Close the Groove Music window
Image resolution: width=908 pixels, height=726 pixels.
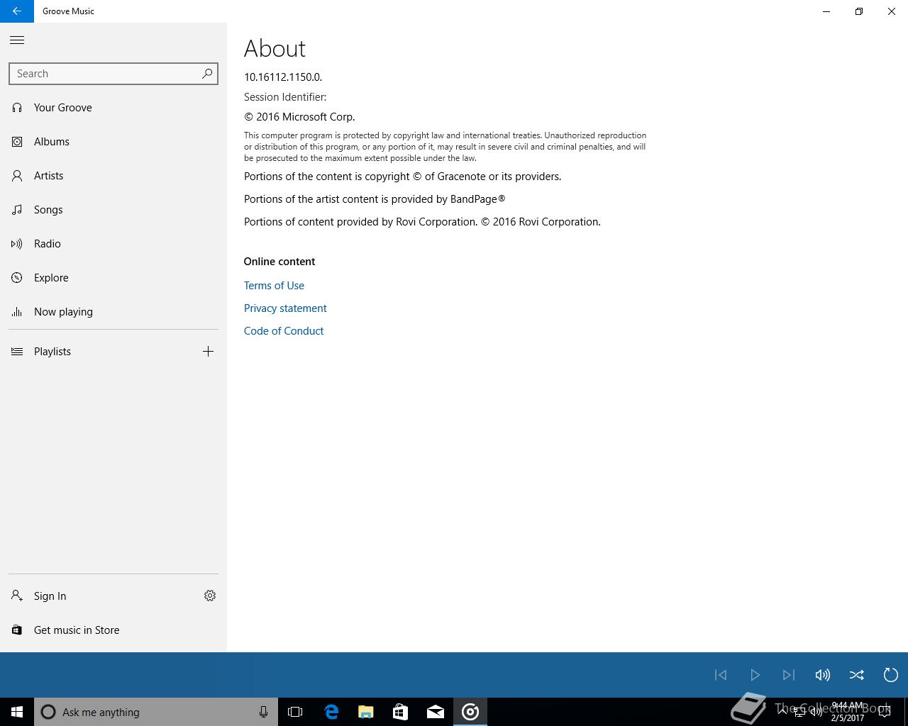(892, 11)
